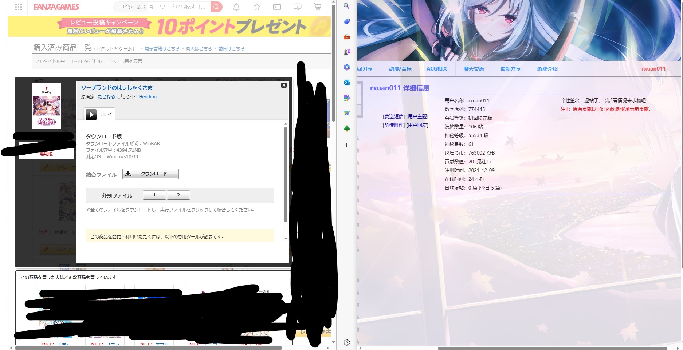
Task: Open the tree icon in Edge sidebar
Action: click(347, 128)
